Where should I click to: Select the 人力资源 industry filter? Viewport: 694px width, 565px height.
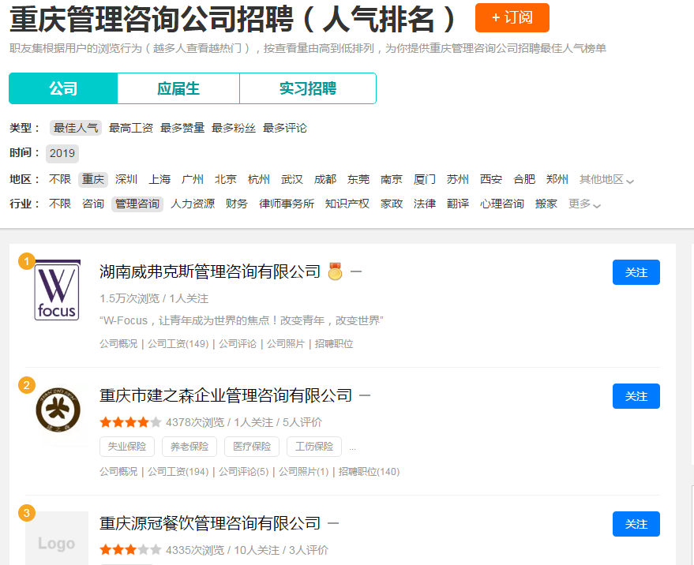click(x=193, y=204)
